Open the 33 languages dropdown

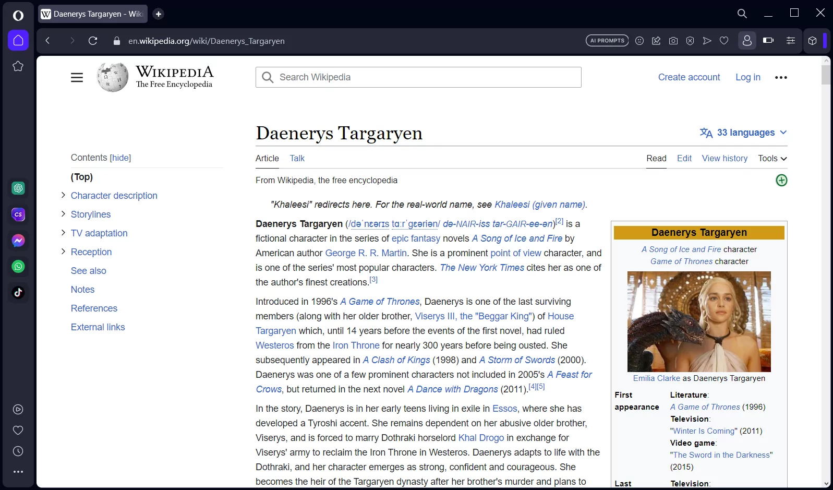(x=743, y=133)
